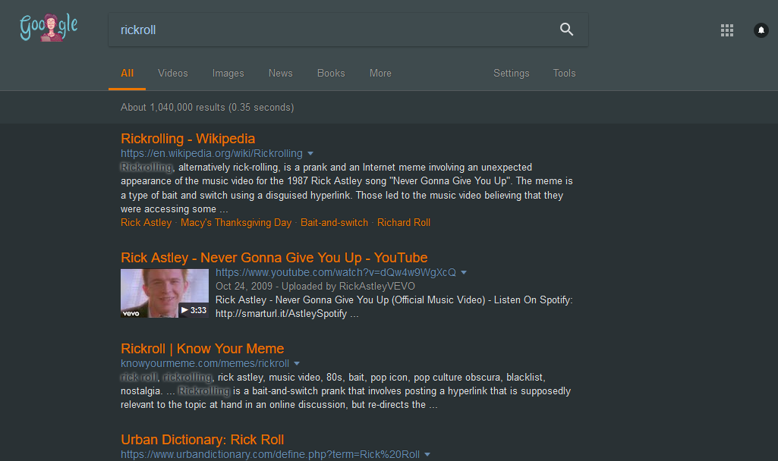
Task: Open the Google apps grid icon
Action: [x=727, y=30]
